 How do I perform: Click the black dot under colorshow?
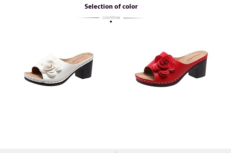tap(111, 22)
